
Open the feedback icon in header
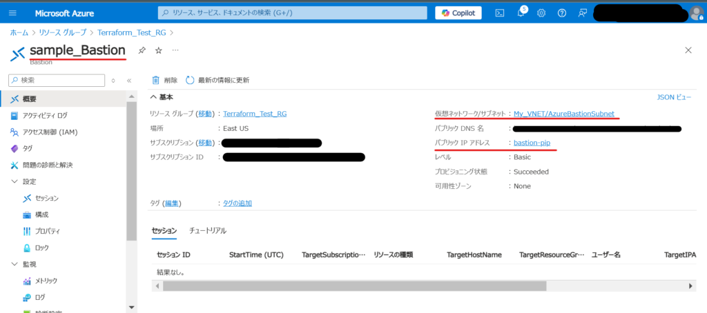(x=583, y=13)
